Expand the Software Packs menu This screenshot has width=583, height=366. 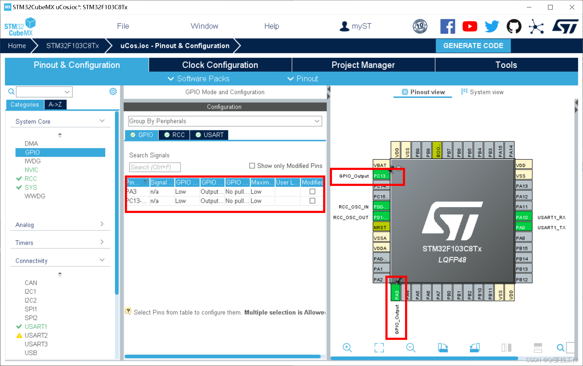point(199,79)
